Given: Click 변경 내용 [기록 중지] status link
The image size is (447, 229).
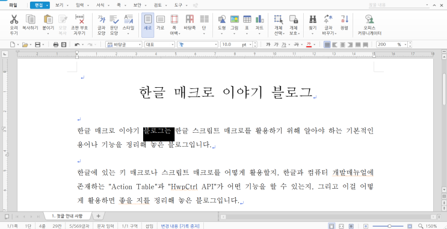Looking at the screenshot, I should click(x=180, y=226).
